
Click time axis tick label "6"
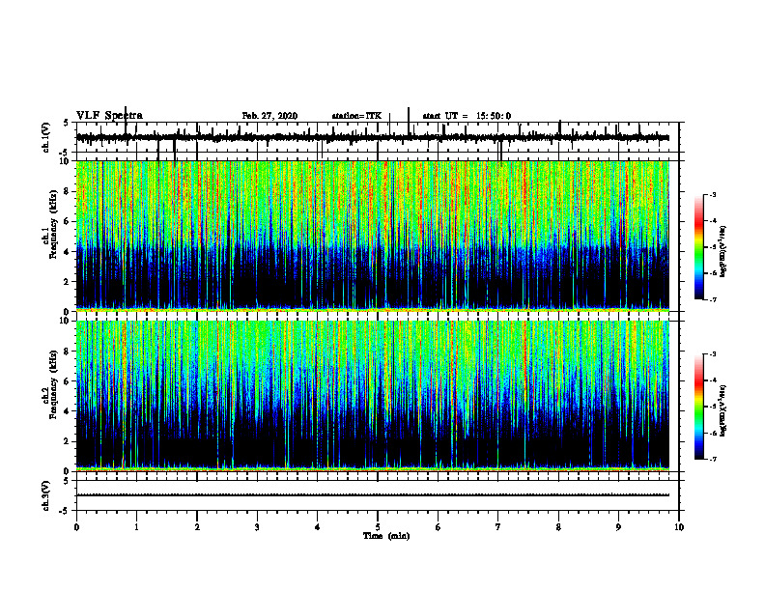click(x=439, y=527)
